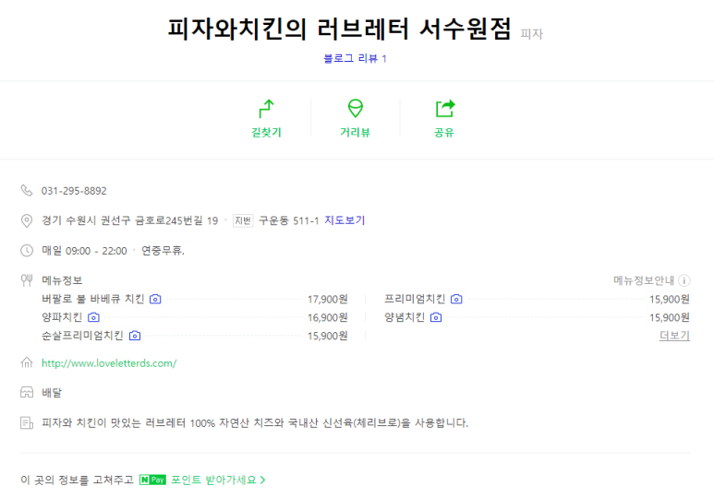Click the title 피자와치킨의 러브레터 서수원점

tap(340, 29)
